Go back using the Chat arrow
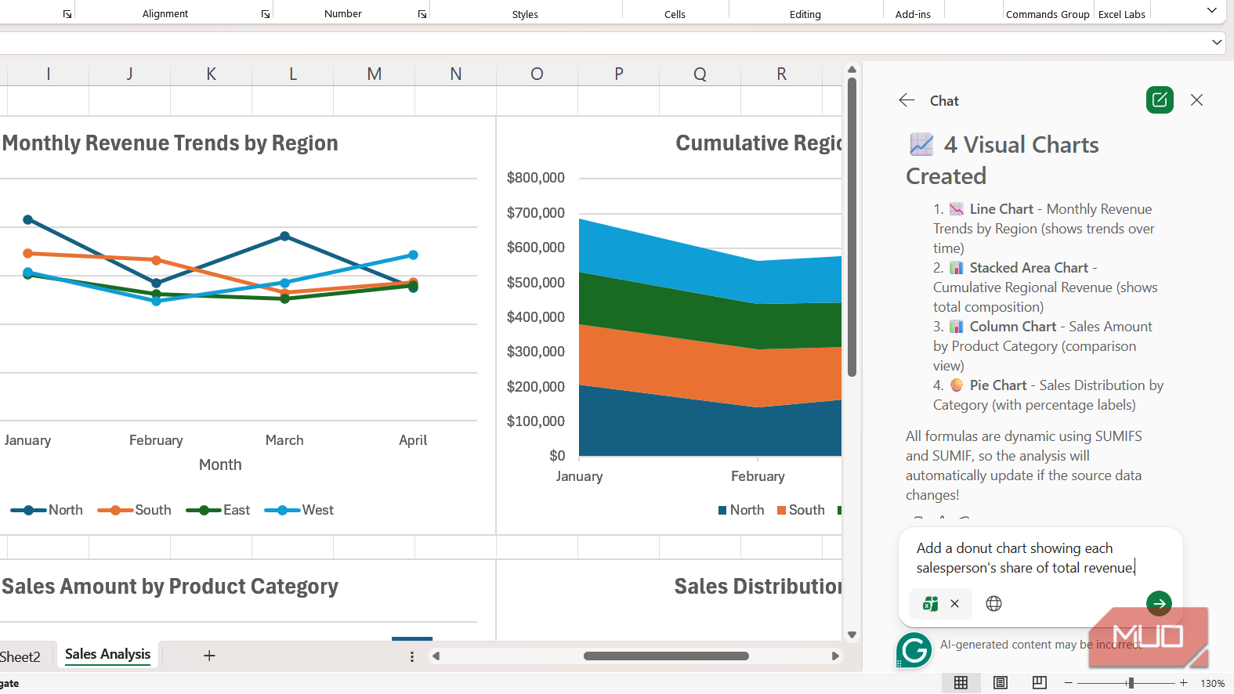 [907, 100]
